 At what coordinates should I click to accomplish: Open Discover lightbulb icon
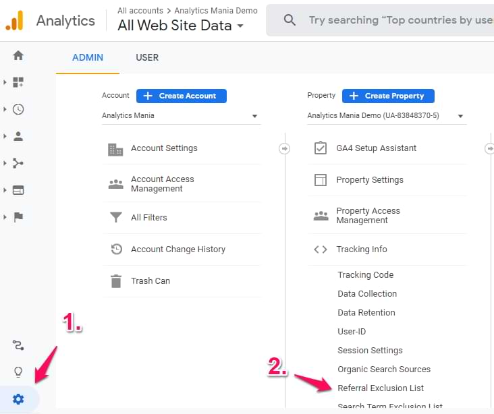pos(18,372)
